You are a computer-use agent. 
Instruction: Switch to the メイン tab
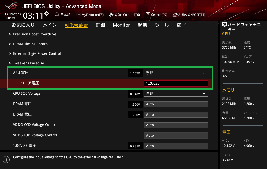click(50, 25)
